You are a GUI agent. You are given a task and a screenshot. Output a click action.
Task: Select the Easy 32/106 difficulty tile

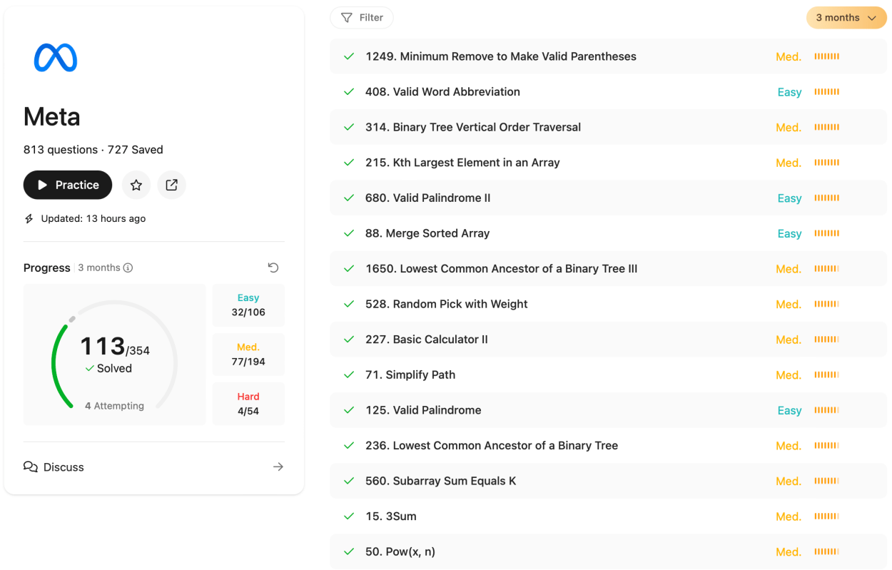point(248,305)
